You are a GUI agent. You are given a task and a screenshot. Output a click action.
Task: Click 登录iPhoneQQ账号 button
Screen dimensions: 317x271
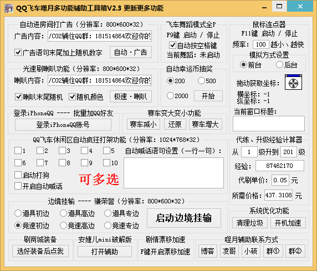(x=63, y=125)
